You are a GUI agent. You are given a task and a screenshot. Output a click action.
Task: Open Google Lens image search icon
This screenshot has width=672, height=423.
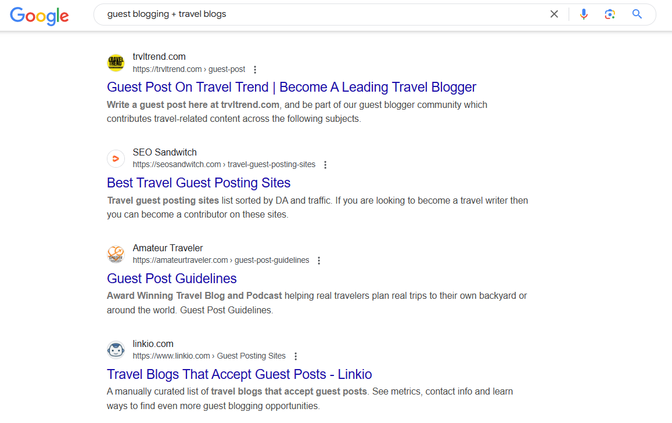pyautogui.click(x=609, y=14)
